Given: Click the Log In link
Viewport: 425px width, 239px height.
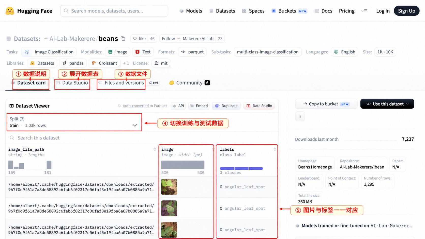Looking at the screenshot, I should pos(383,11).
